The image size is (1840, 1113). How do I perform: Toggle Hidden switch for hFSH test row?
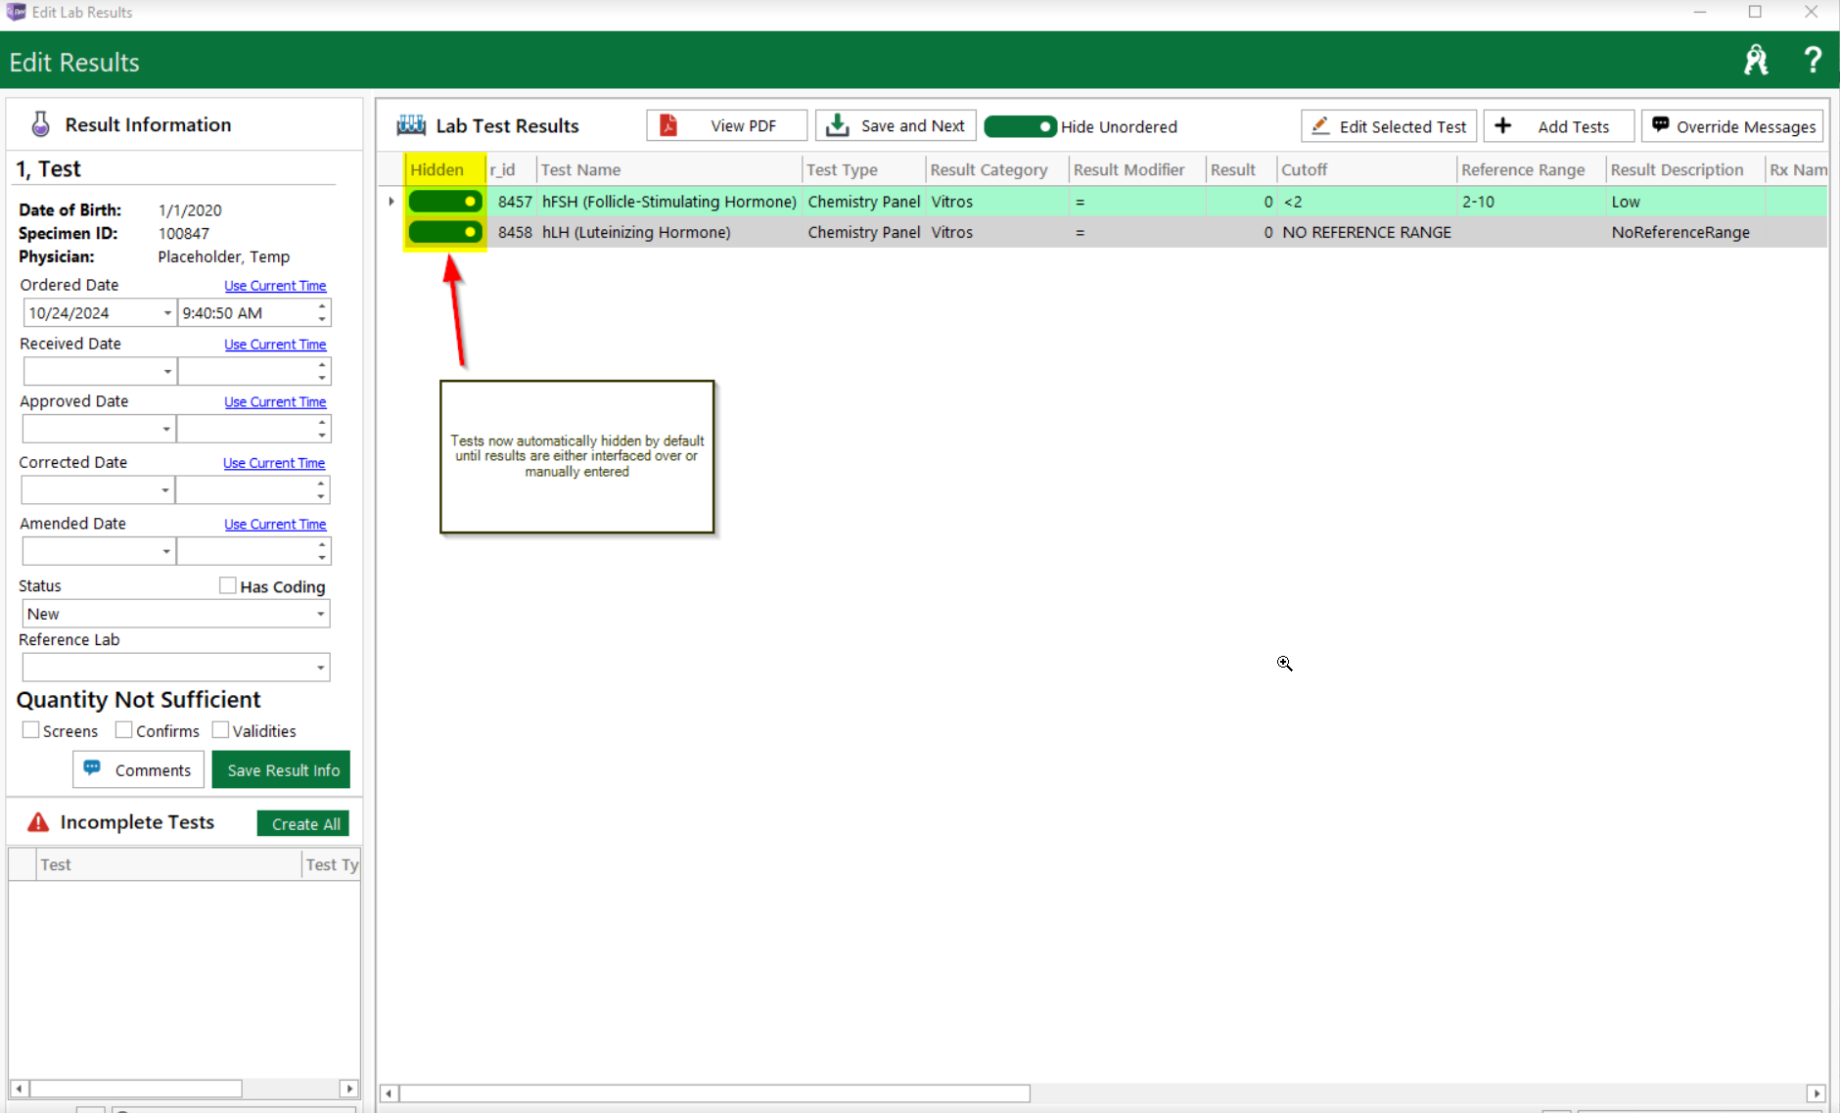pos(445,202)
